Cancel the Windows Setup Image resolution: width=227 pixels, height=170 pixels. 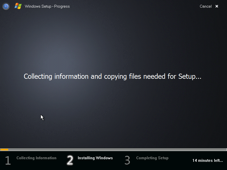[x=205, y=6]
